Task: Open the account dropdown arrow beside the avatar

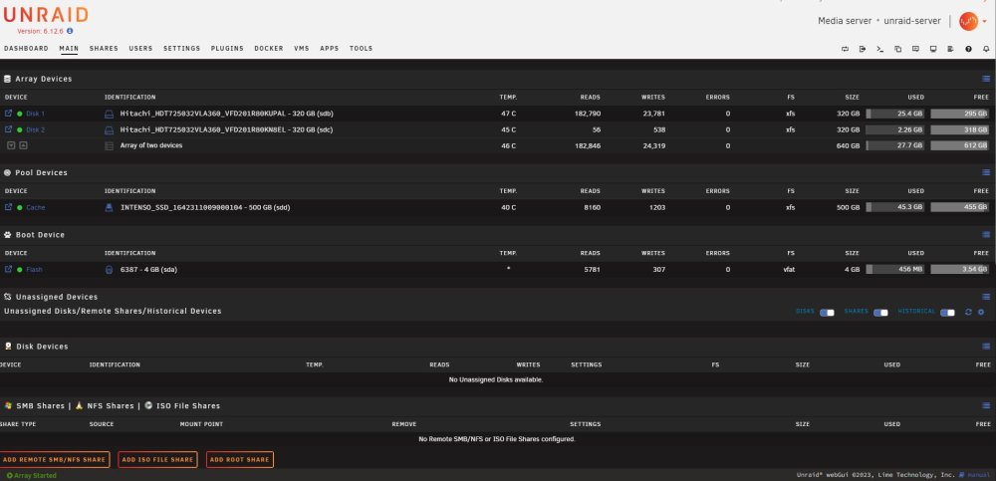Action: (984, 22)
